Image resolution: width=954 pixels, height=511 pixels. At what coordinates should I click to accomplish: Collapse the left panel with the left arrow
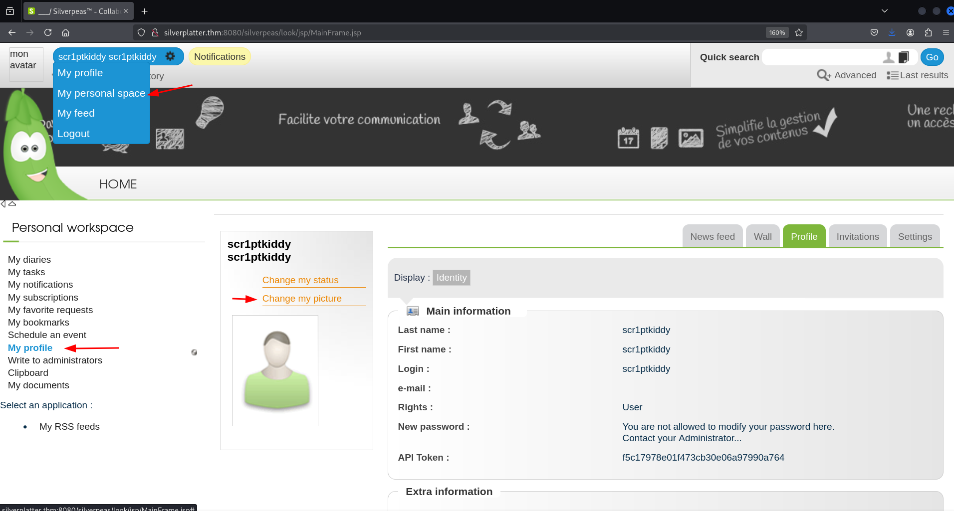[3, 204]
